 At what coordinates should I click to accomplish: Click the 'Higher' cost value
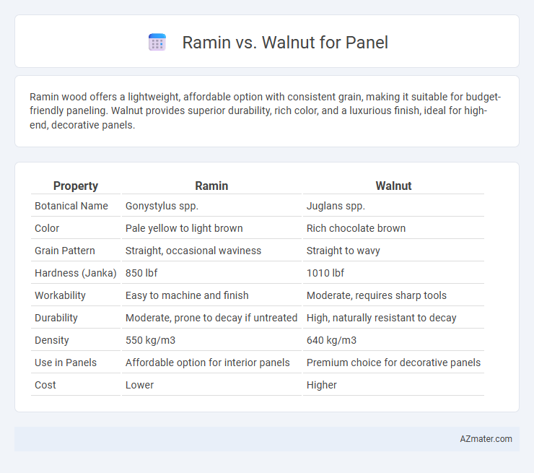(x=322, y=385)
